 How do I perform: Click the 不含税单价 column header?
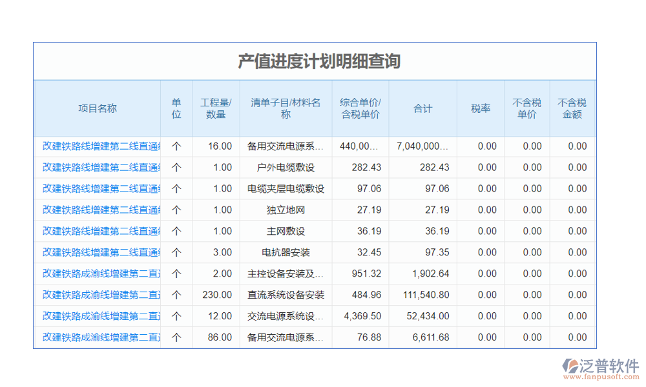[526, 108]
